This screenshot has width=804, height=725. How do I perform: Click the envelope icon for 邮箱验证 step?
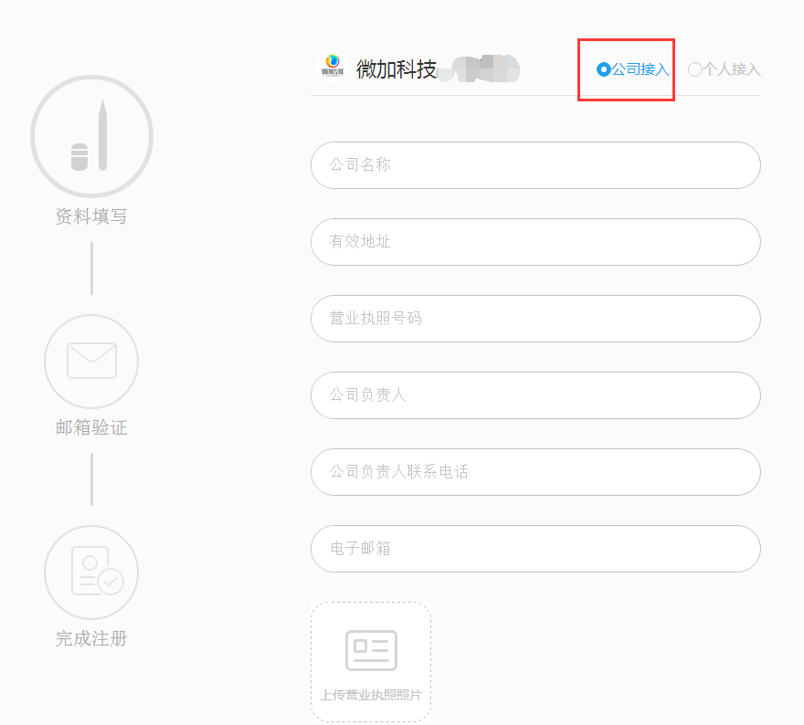91,361
